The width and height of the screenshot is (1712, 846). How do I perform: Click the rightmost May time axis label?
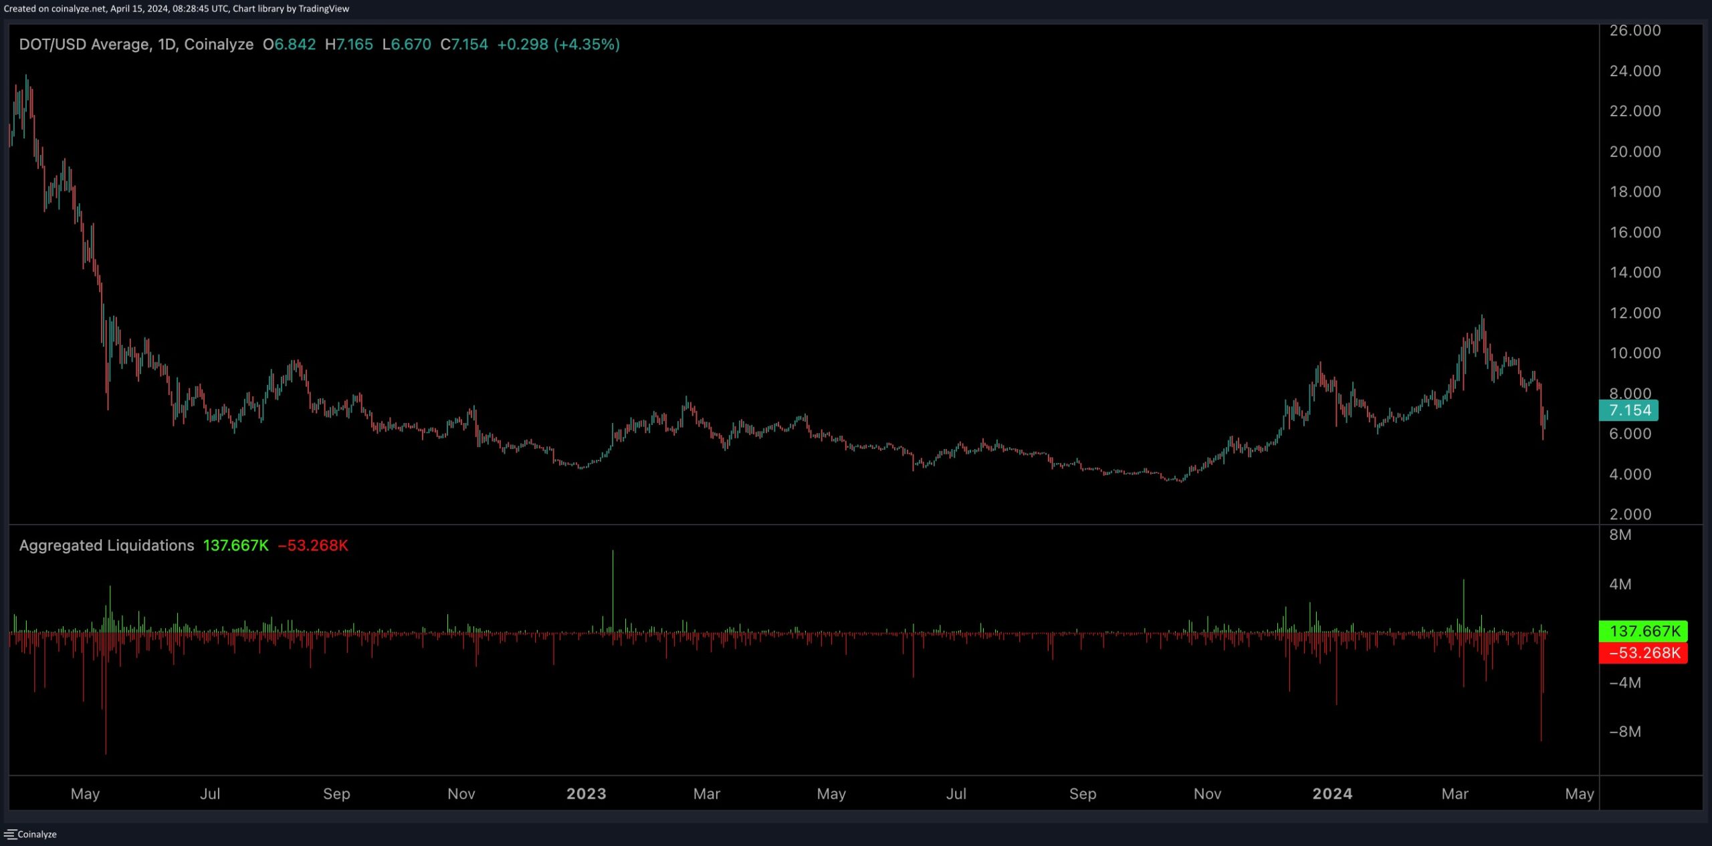(x=1580, y=794)
